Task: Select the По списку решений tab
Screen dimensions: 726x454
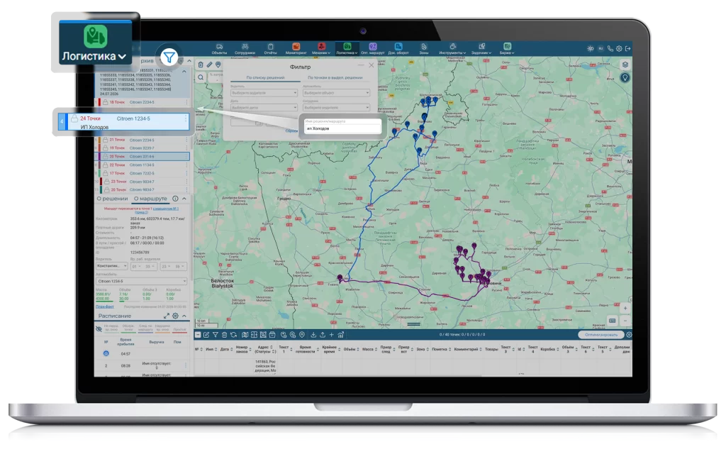Action: 265,78
